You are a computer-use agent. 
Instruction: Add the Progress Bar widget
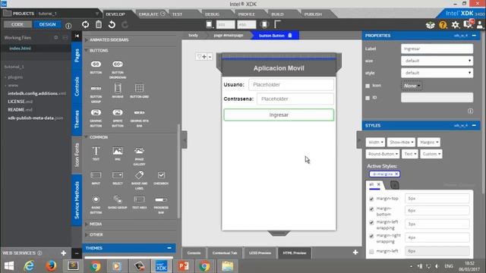click(161, 204)
